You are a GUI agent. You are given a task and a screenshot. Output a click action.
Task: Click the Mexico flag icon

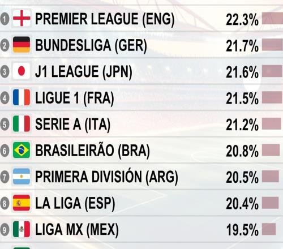(x=22, y=229)
